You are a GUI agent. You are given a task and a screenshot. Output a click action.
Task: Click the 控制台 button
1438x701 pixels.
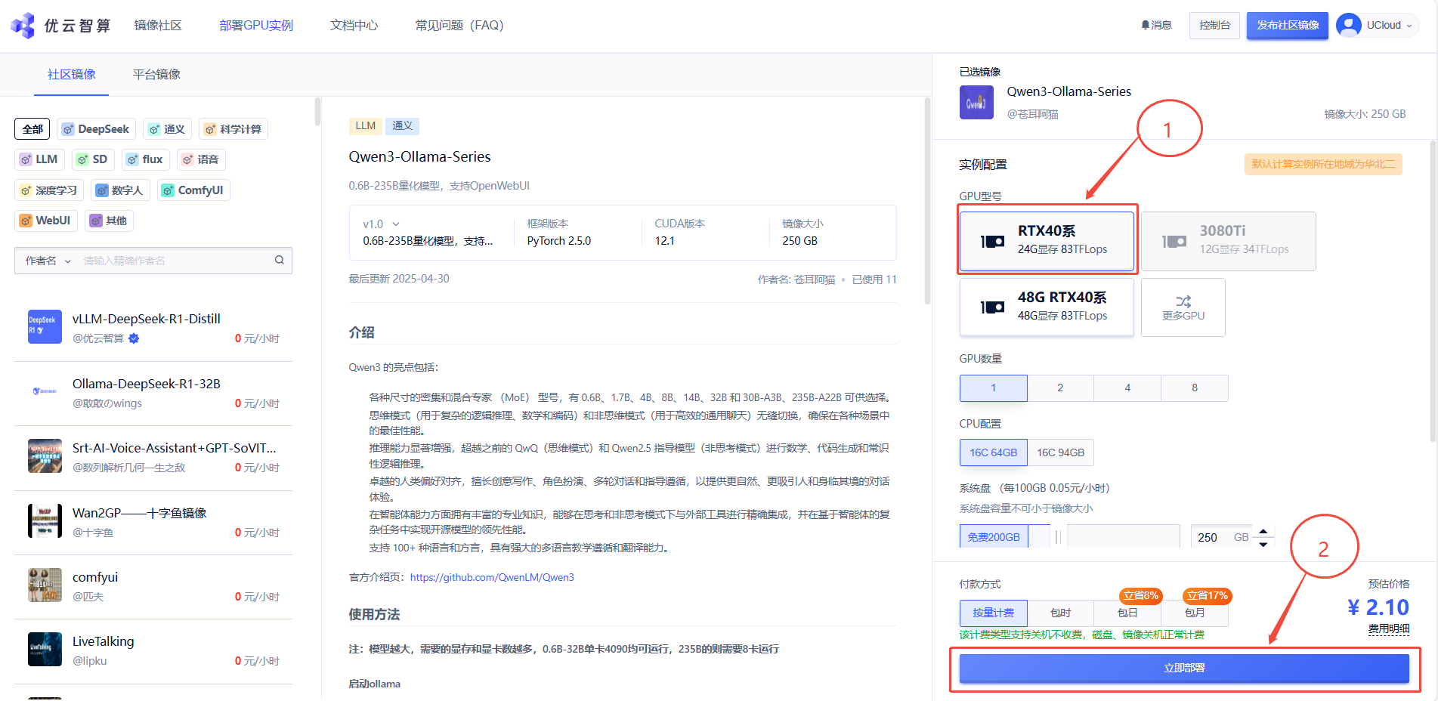[1214, 25]
